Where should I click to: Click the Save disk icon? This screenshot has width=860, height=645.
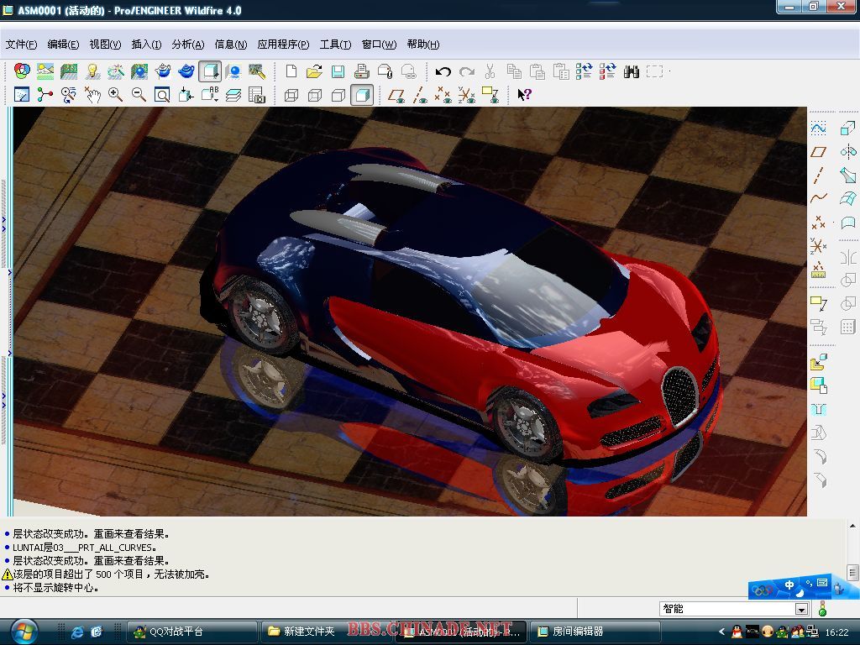point(338,72)
